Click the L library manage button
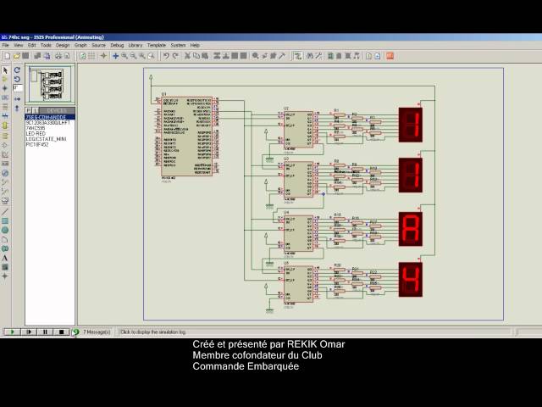 click(x=36, y=110)
